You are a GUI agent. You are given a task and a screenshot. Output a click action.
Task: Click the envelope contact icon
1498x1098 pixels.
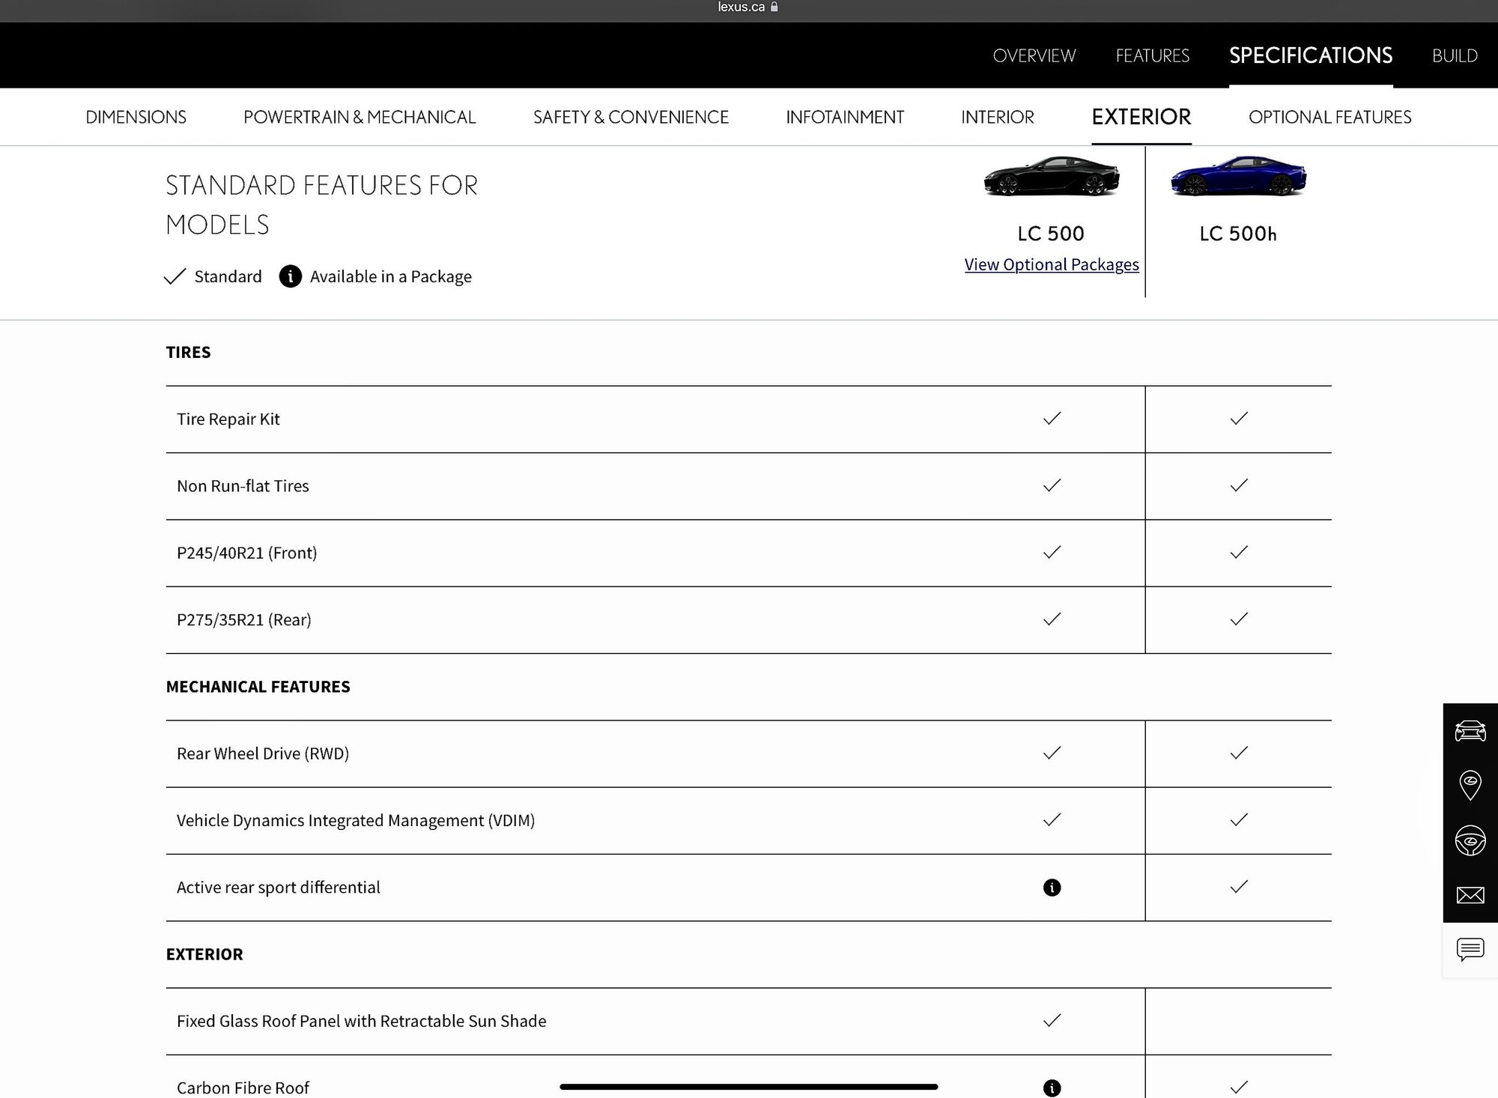(1470, 895)
